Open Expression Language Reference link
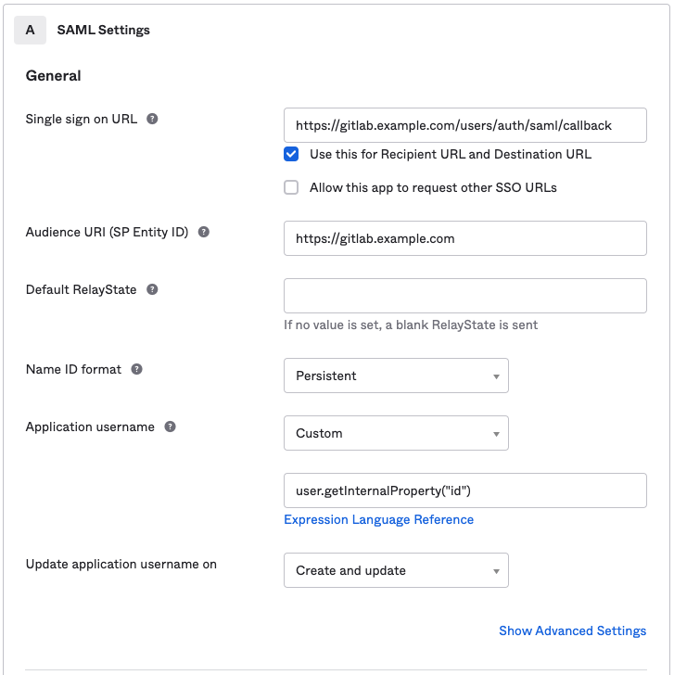Viewport: 674px width, 675px height. 378,519
